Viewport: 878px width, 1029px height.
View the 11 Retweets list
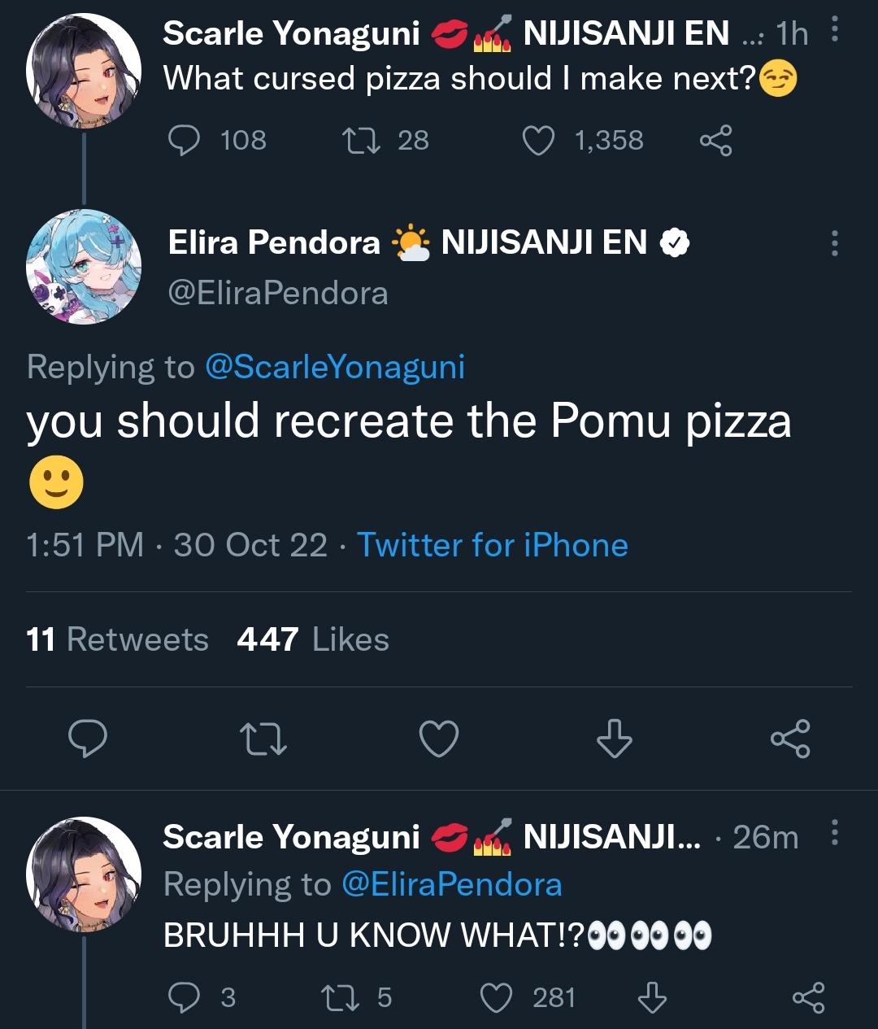(117, 639)
